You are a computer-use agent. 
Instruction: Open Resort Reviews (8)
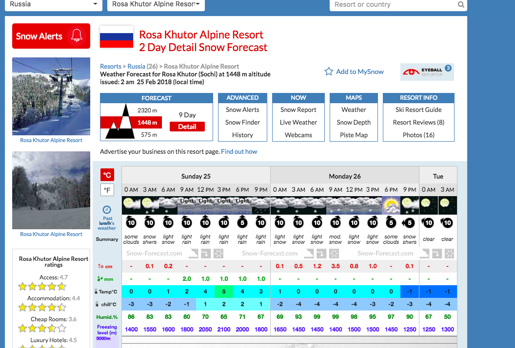coord(418,122)
